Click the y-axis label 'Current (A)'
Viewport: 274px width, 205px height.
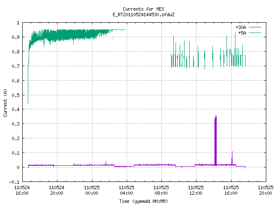(x=5, y=103)
